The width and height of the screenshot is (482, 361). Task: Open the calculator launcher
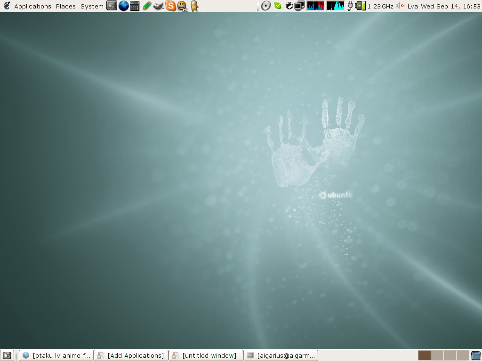135,6
